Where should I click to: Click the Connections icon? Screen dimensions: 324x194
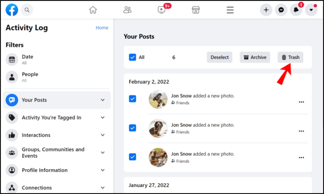point(12,187)
